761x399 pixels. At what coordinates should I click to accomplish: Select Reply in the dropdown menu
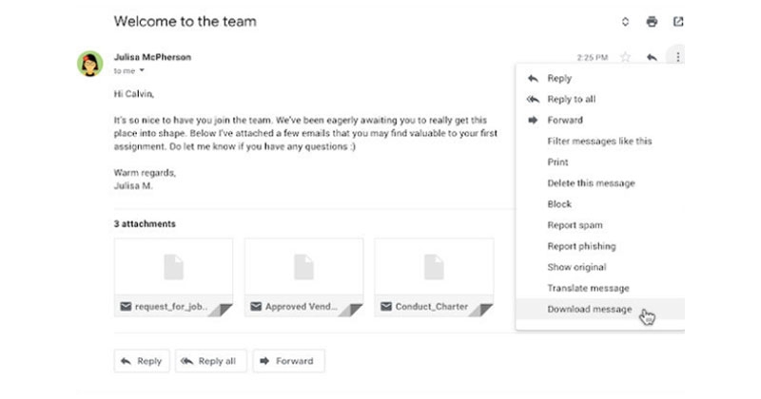click(559, 79)
